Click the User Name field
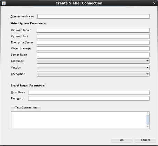Image resolution: width=158 pixels, height=146 pixels. tap(89, 92)
